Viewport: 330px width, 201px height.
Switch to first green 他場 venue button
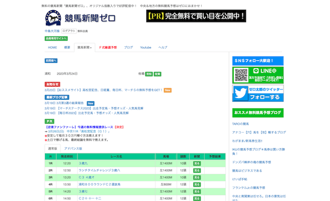click(149, 74)
